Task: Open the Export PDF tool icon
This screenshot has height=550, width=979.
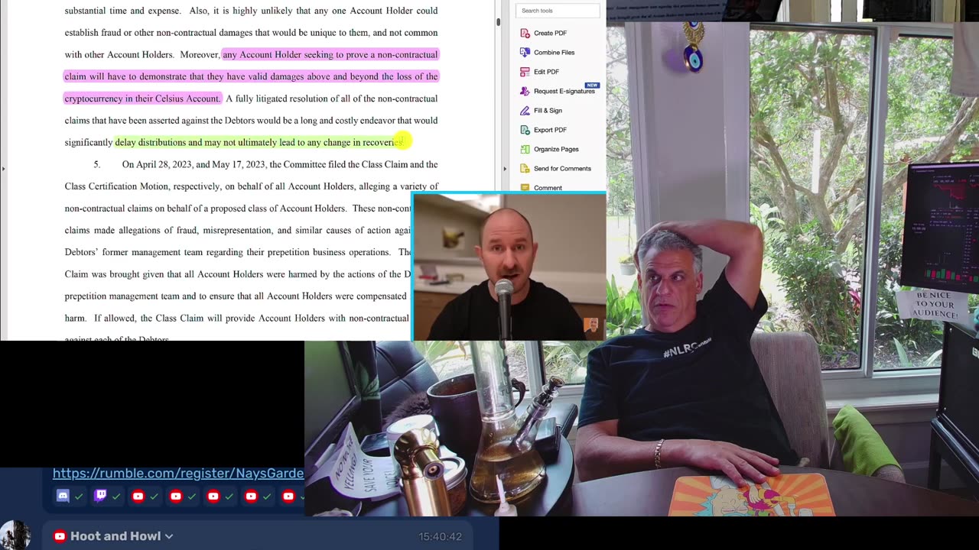Action: point(525,130)
